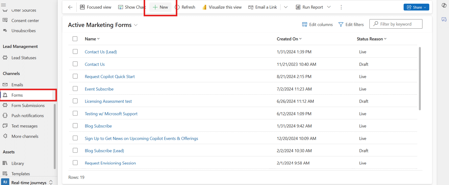Viewport: 449px width, 185px height.
Task: Click Show Chart in toolbar
Action: click(132, 7)
